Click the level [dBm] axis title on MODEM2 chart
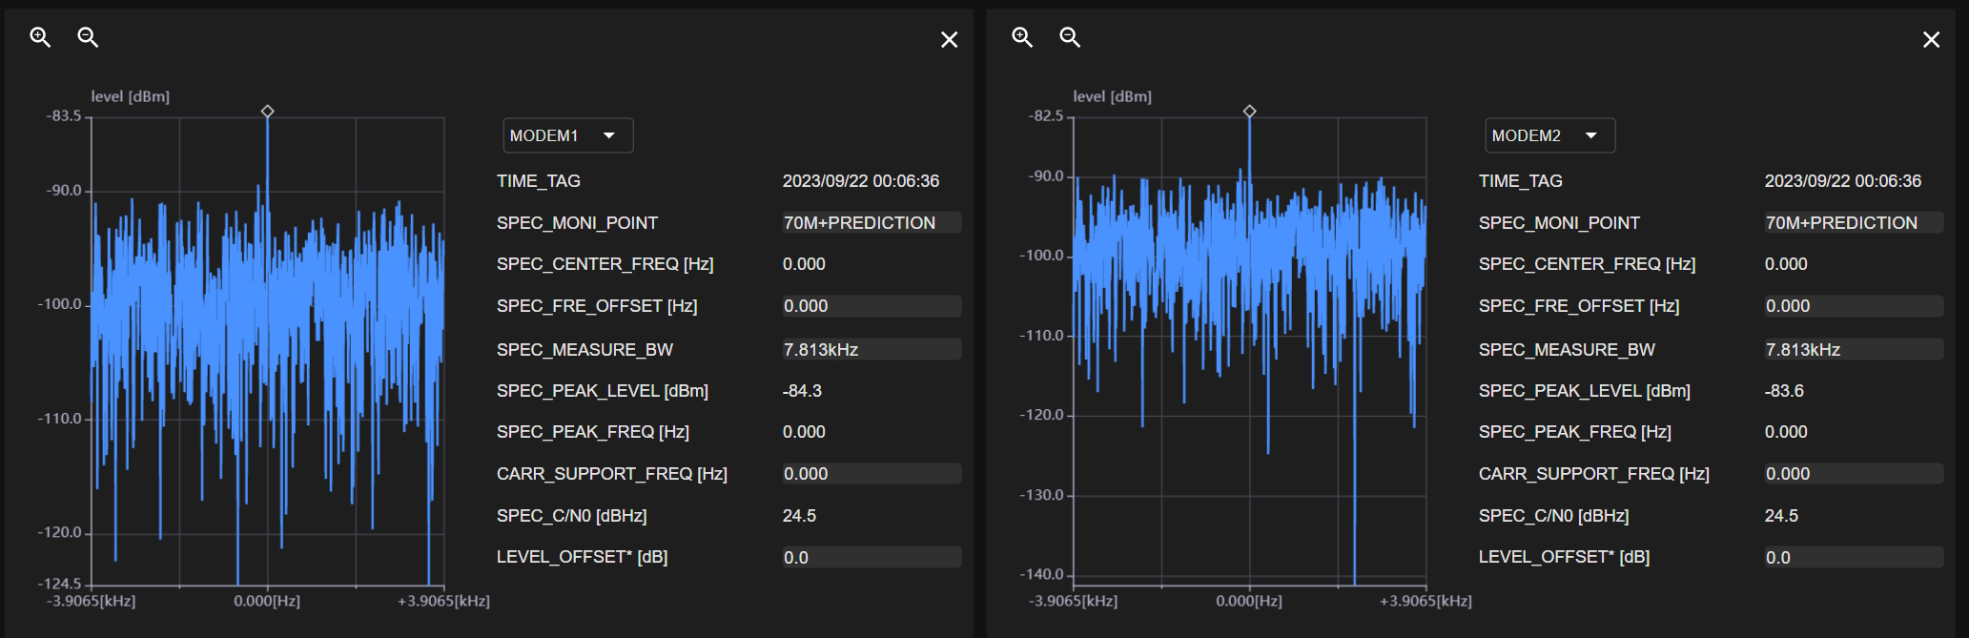This screenshot has width=1969, height=638. click(x=1113, y=96)
